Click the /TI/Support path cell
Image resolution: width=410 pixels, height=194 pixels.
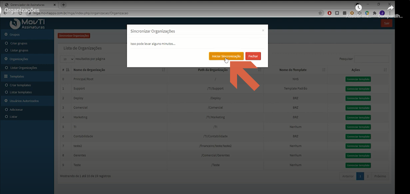click(215, 89)
